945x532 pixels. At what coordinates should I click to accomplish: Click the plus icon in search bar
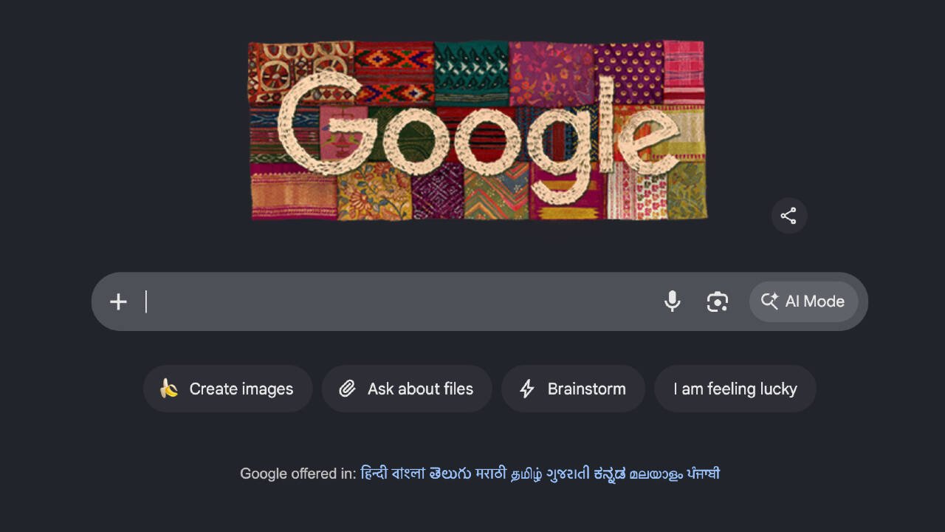118,301
